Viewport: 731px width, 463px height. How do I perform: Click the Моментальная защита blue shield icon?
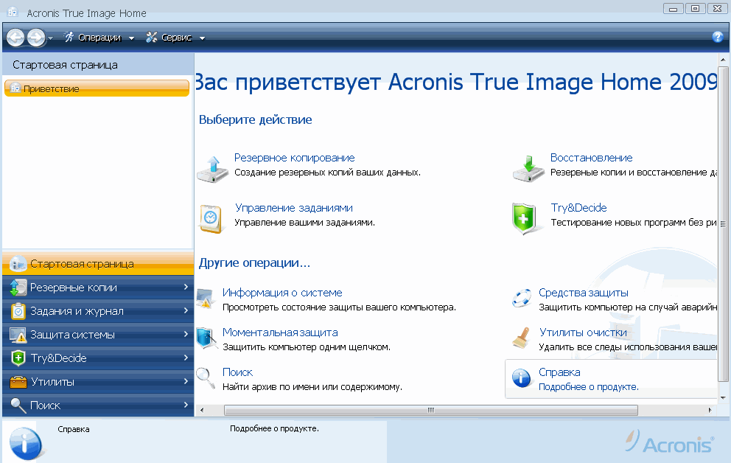click(205, 338)
